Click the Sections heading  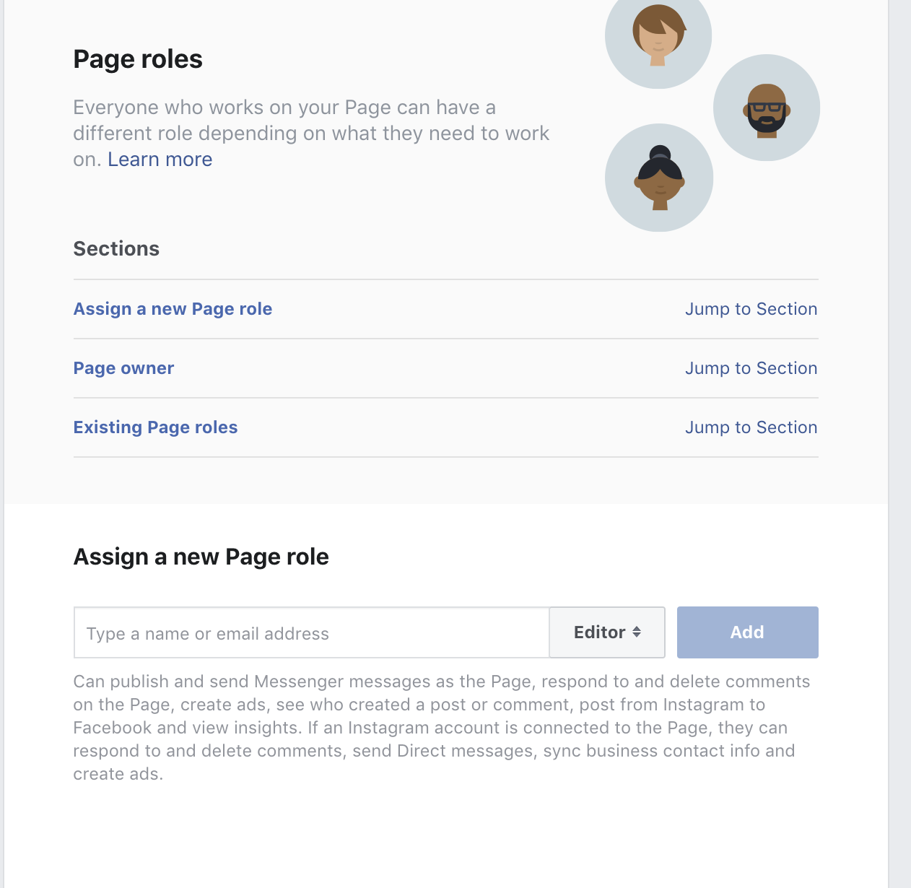click(x=116, y=249)
